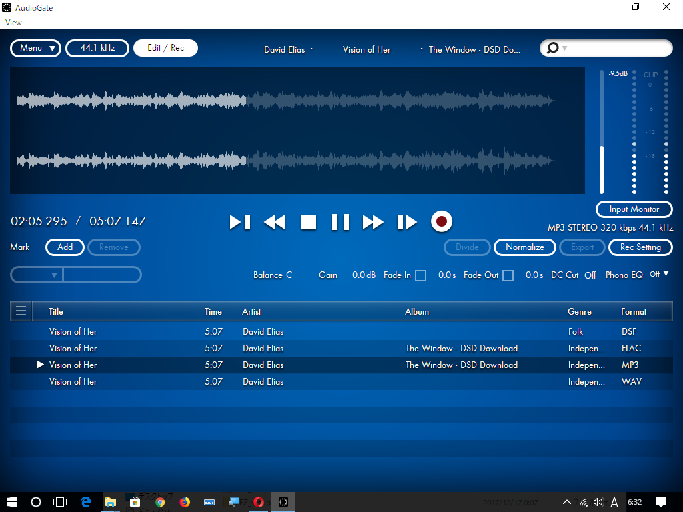Image resolution: width=683 pixels, height=512 pixels.
Task: Open Google Chrome from the taskbar
Action: point(160,502)
